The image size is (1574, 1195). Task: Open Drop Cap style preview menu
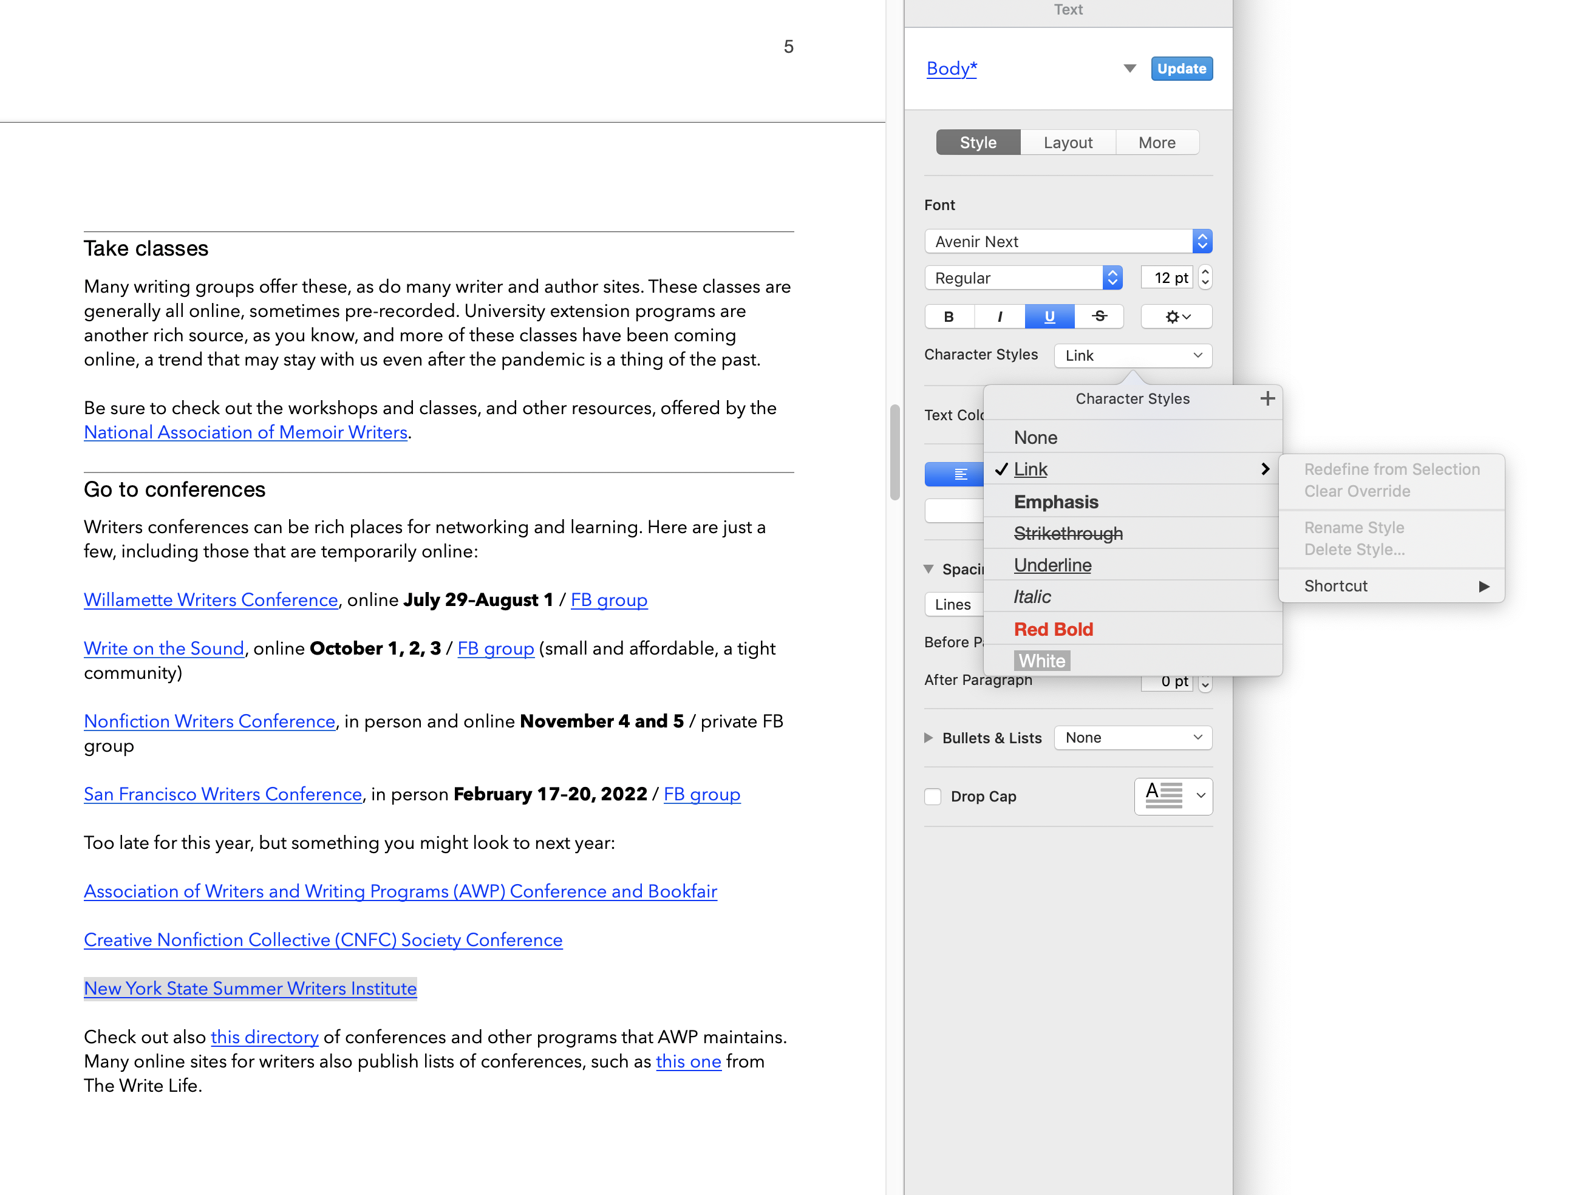point(1173,795)
